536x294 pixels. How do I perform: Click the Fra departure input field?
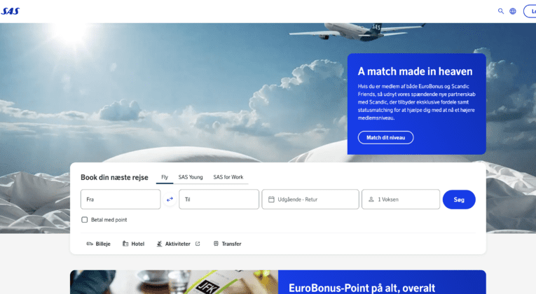click(121, 199)
